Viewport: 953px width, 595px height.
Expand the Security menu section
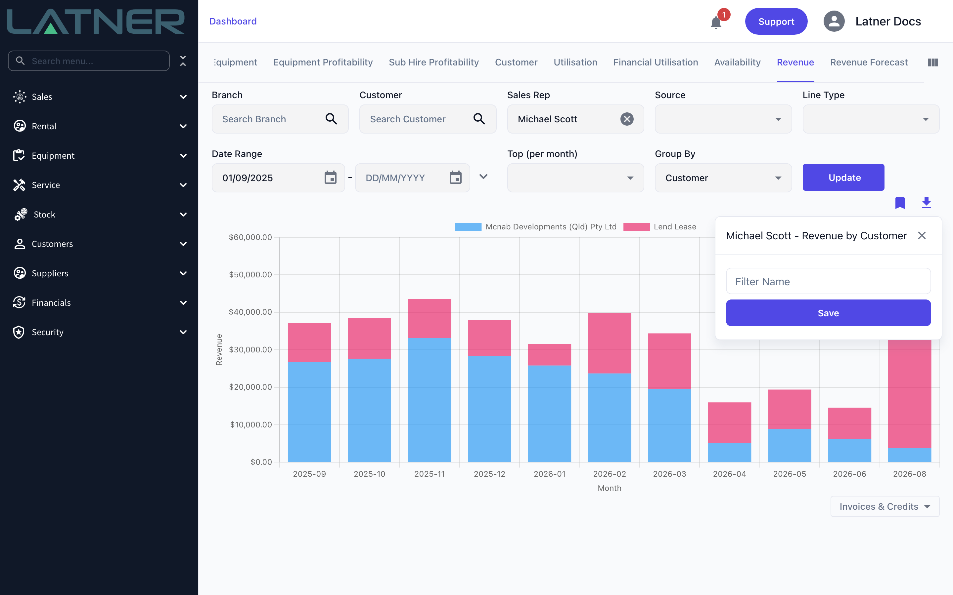183,332
